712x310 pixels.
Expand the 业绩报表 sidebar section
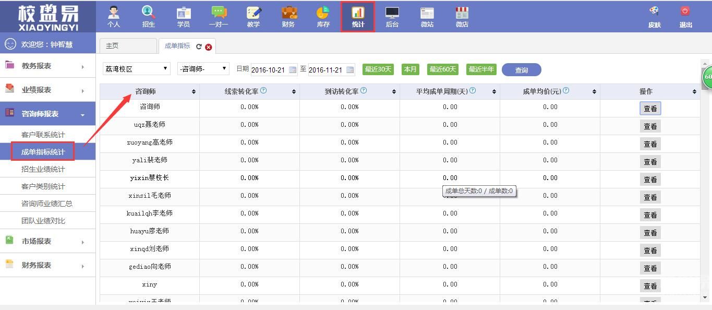pyautogui.click(x=48, y=90)
